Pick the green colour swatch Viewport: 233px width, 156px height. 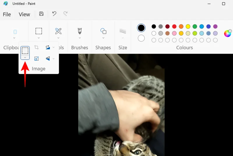(x=195, y=27)
